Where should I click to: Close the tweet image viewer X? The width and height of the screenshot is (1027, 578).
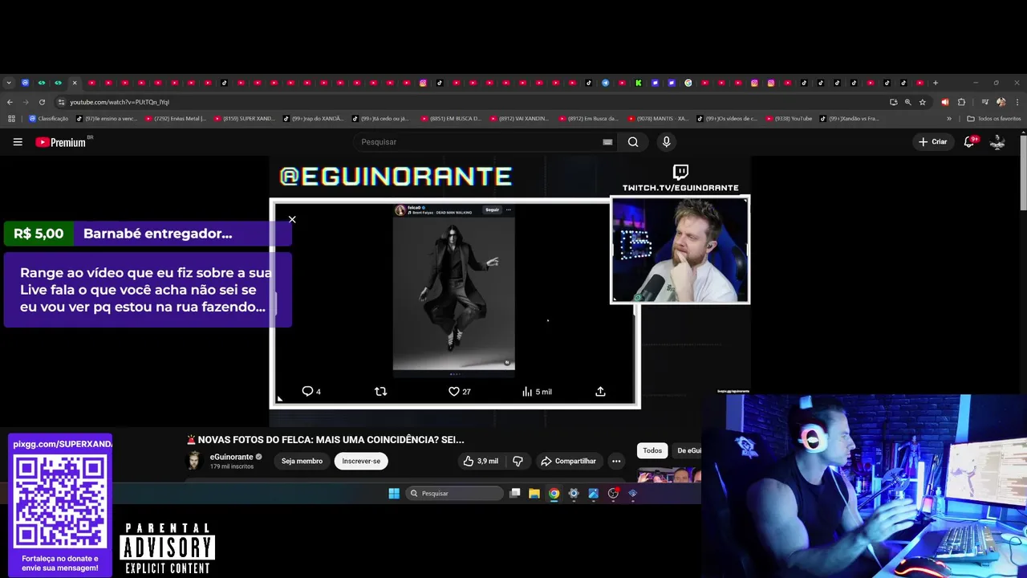point(292,219)
